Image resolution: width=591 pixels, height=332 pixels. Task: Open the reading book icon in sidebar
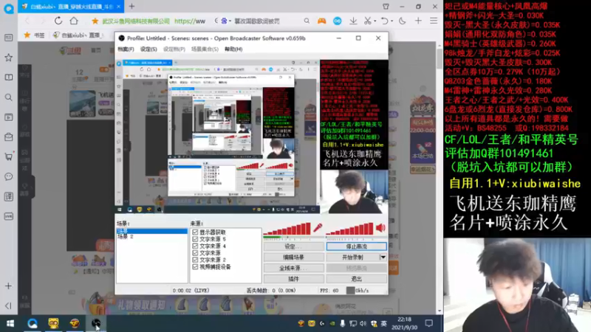click(x=8, y=77)
